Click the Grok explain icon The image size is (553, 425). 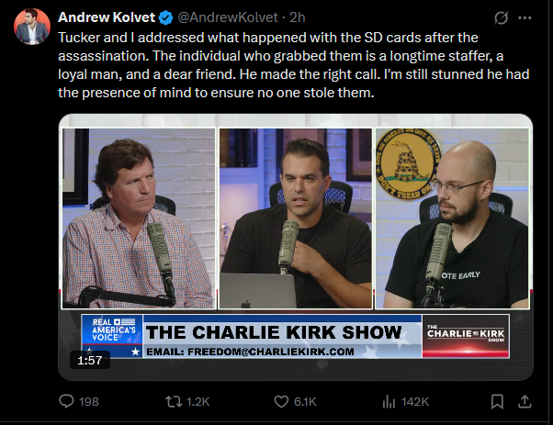pyautogui.click(x=501, y=17)
